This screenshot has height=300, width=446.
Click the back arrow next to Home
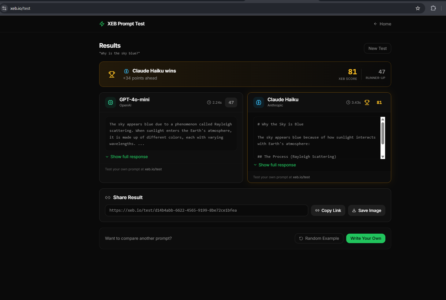tap(375, 24)
